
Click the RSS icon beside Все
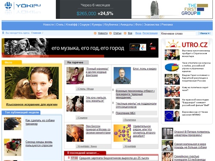click(x=125, y=33)
